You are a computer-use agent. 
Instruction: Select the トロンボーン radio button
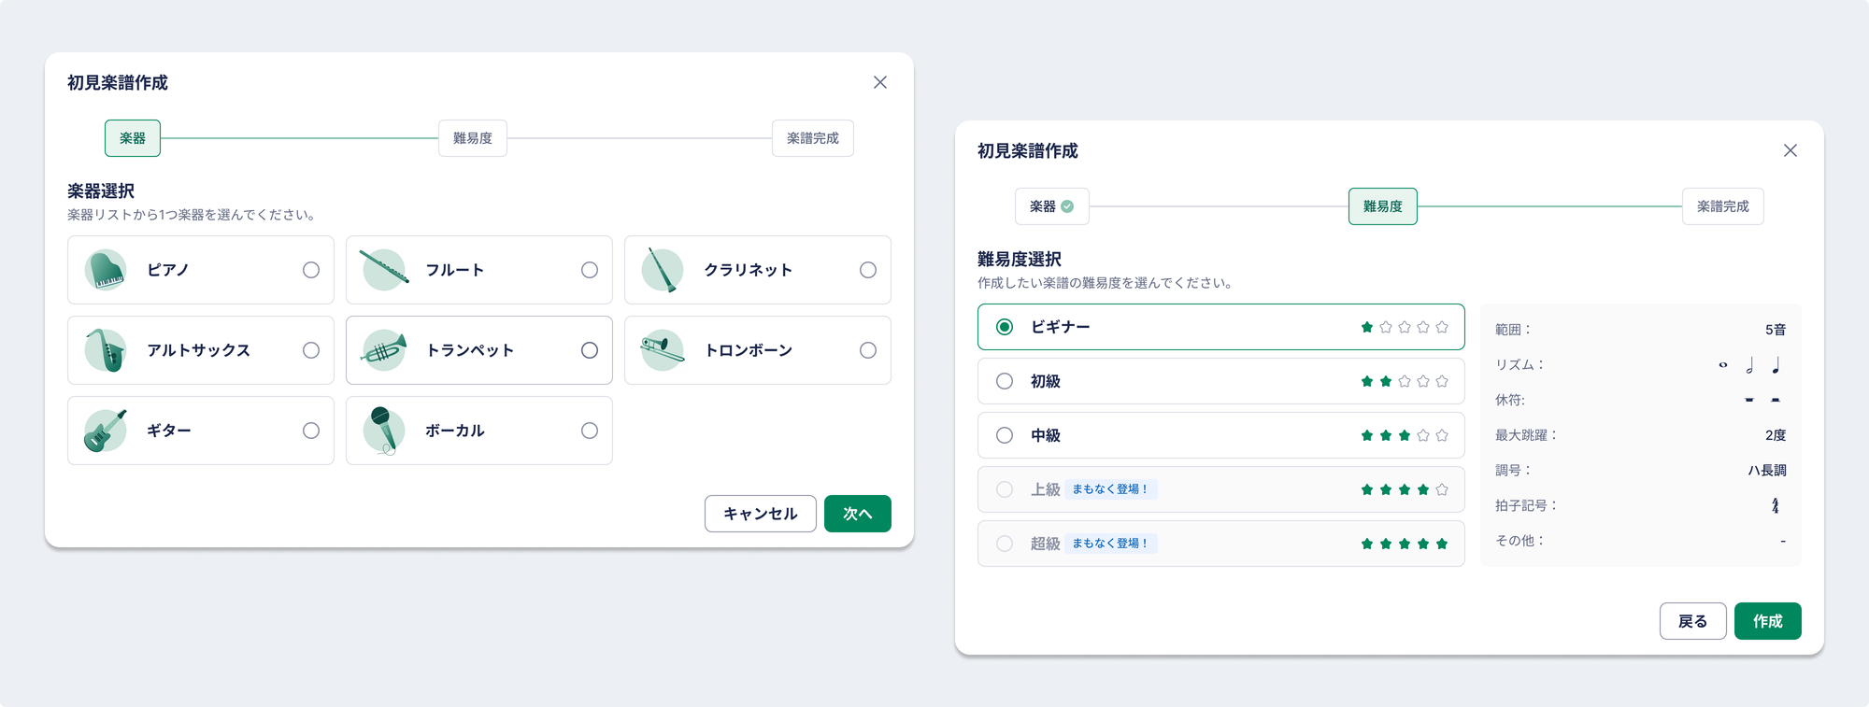pyautogui.click(x=868, y=350)
